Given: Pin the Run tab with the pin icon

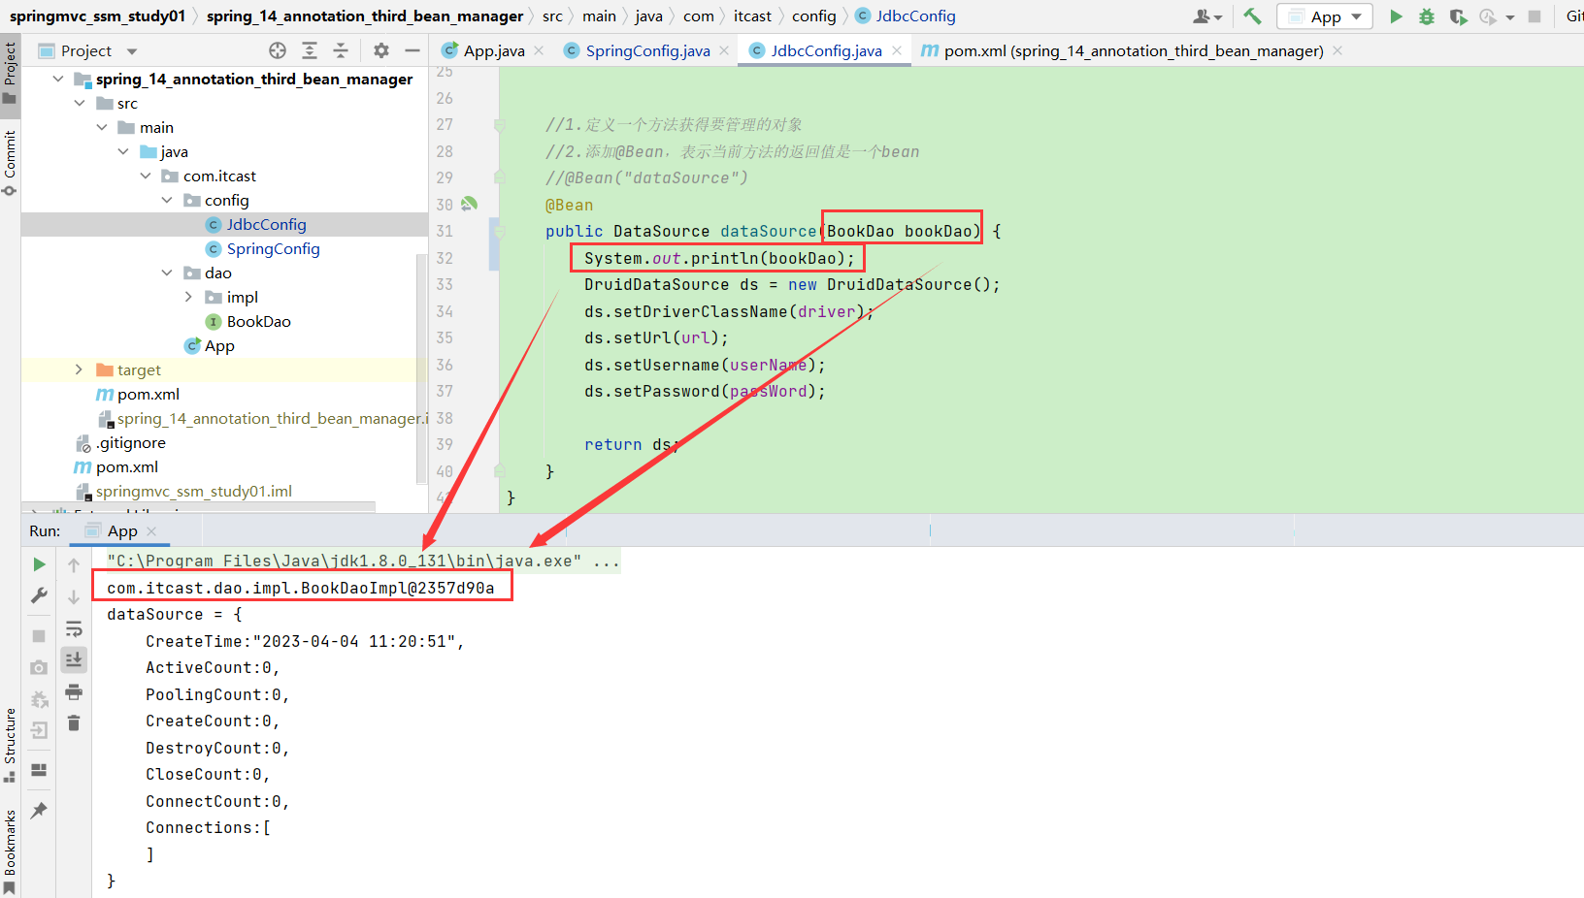Looking at the screenshot, I should (39, 811).
